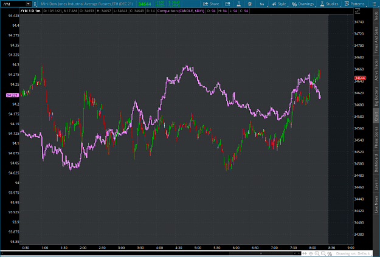Click the Share arrow icon
The width and height of the screenshot is (380, 257).
(x=206, y=4)
